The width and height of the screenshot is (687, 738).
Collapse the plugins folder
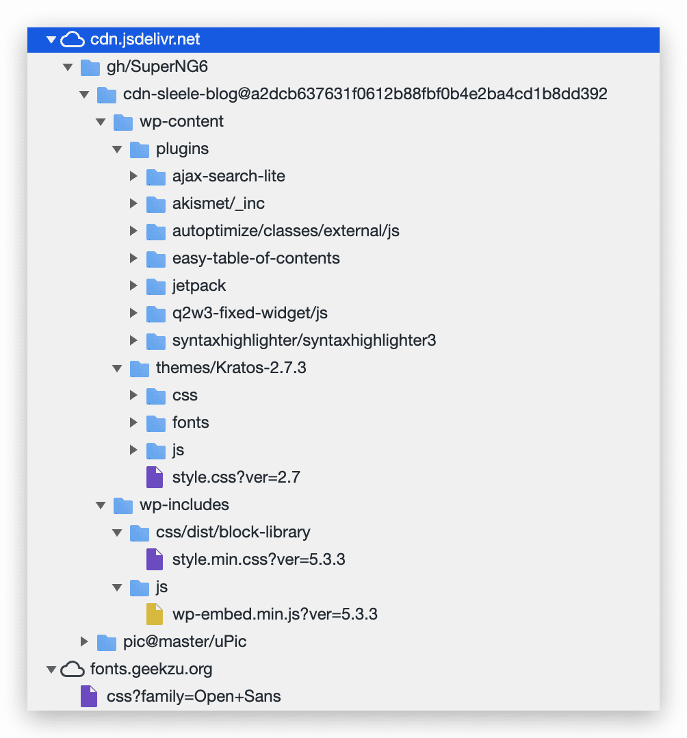coord(117,149)
